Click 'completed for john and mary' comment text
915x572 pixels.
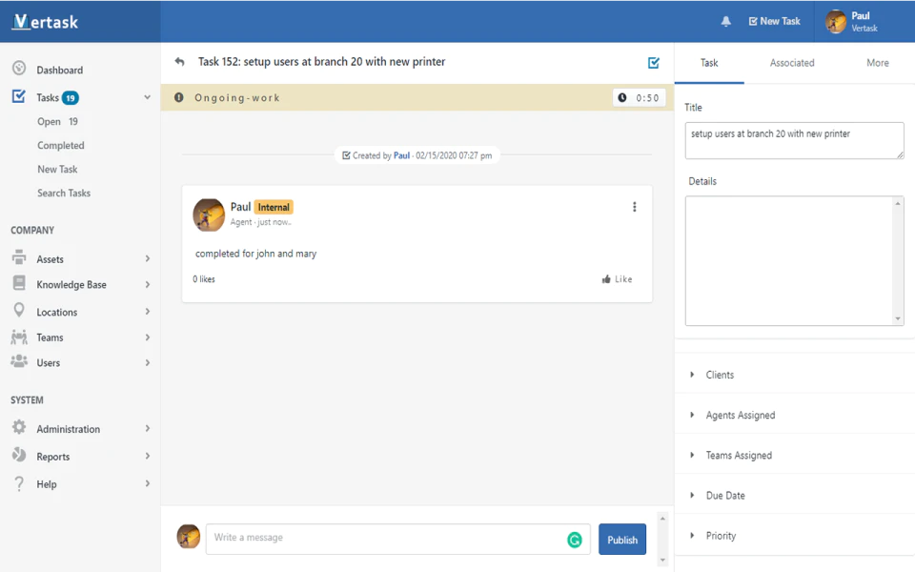click(255, 254)
